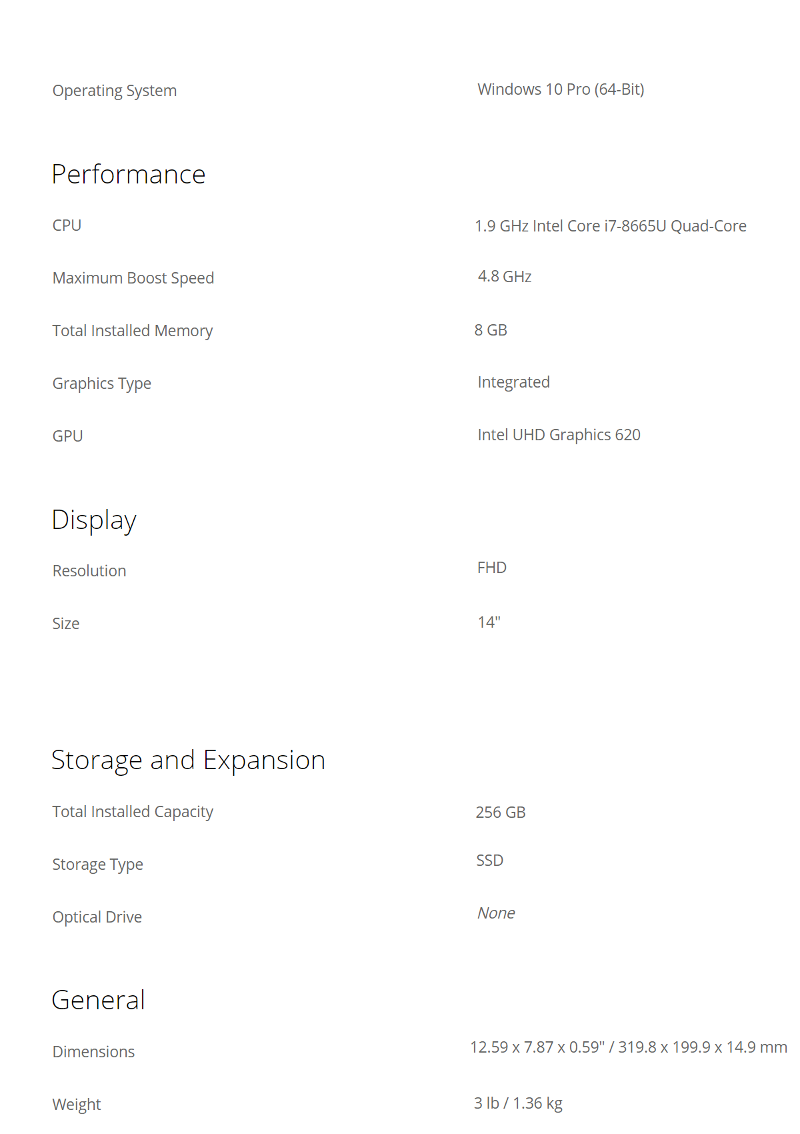Screen dimensions: 800x1134
Task: Select the 256 GB capacity value
Action: [x=501, y=812]
